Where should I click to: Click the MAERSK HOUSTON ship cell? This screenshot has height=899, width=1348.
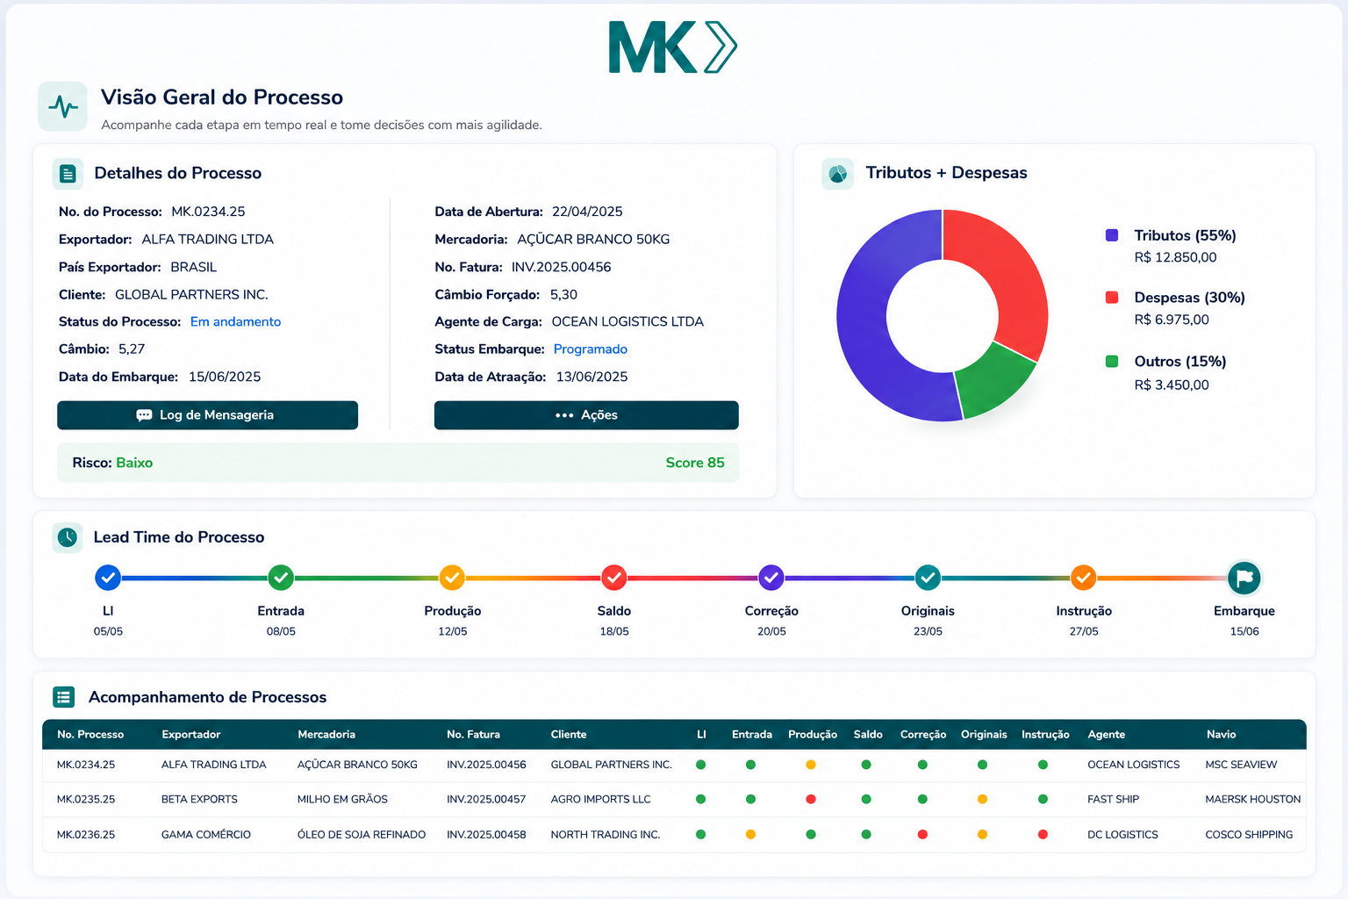[1253, 799]
